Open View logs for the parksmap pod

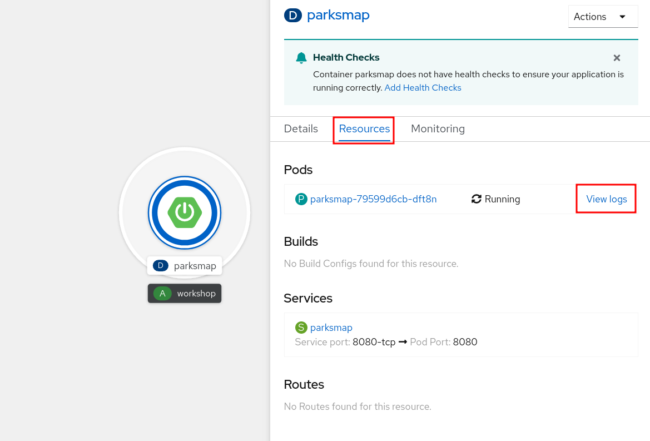pos(606,199)
